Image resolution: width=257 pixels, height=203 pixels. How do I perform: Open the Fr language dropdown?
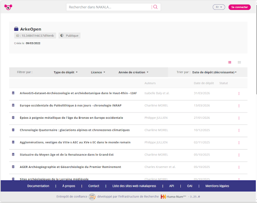219,7
